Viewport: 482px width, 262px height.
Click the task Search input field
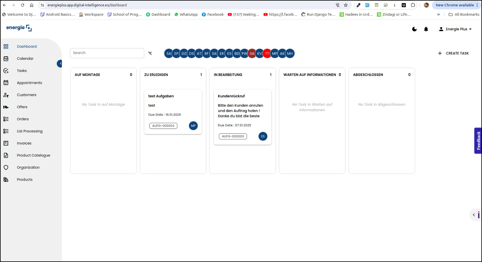click(x=107, y=53)
